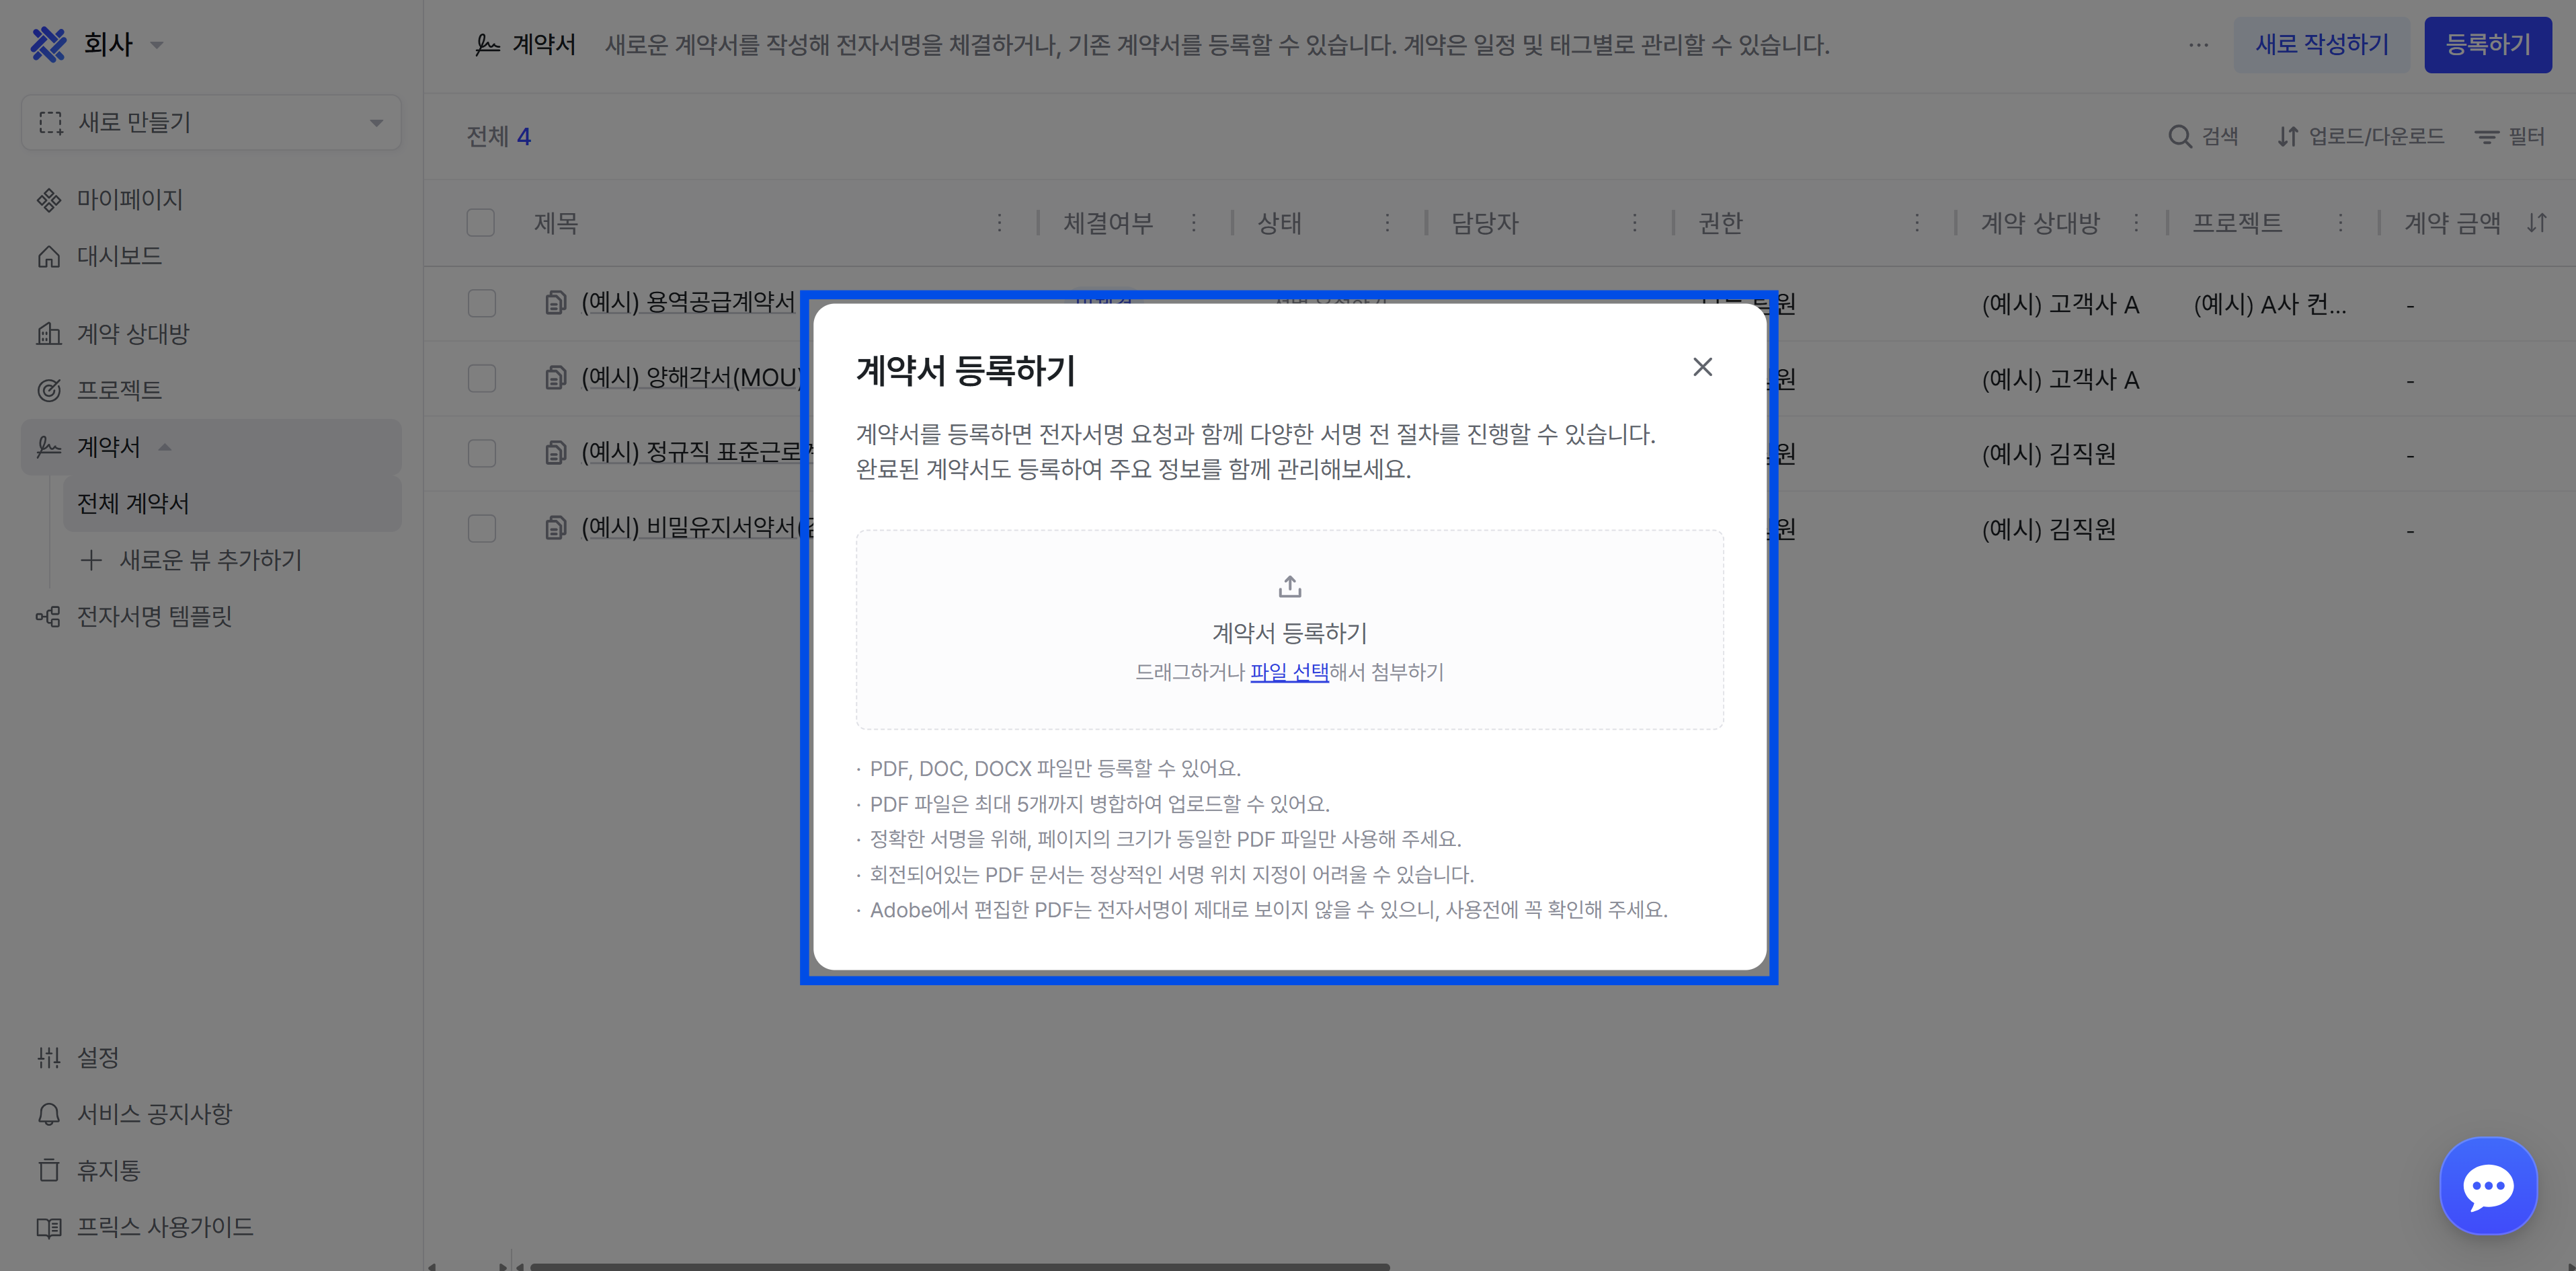
Task: Click the upload icon in drop zone
Action: tap(1289, 586)
